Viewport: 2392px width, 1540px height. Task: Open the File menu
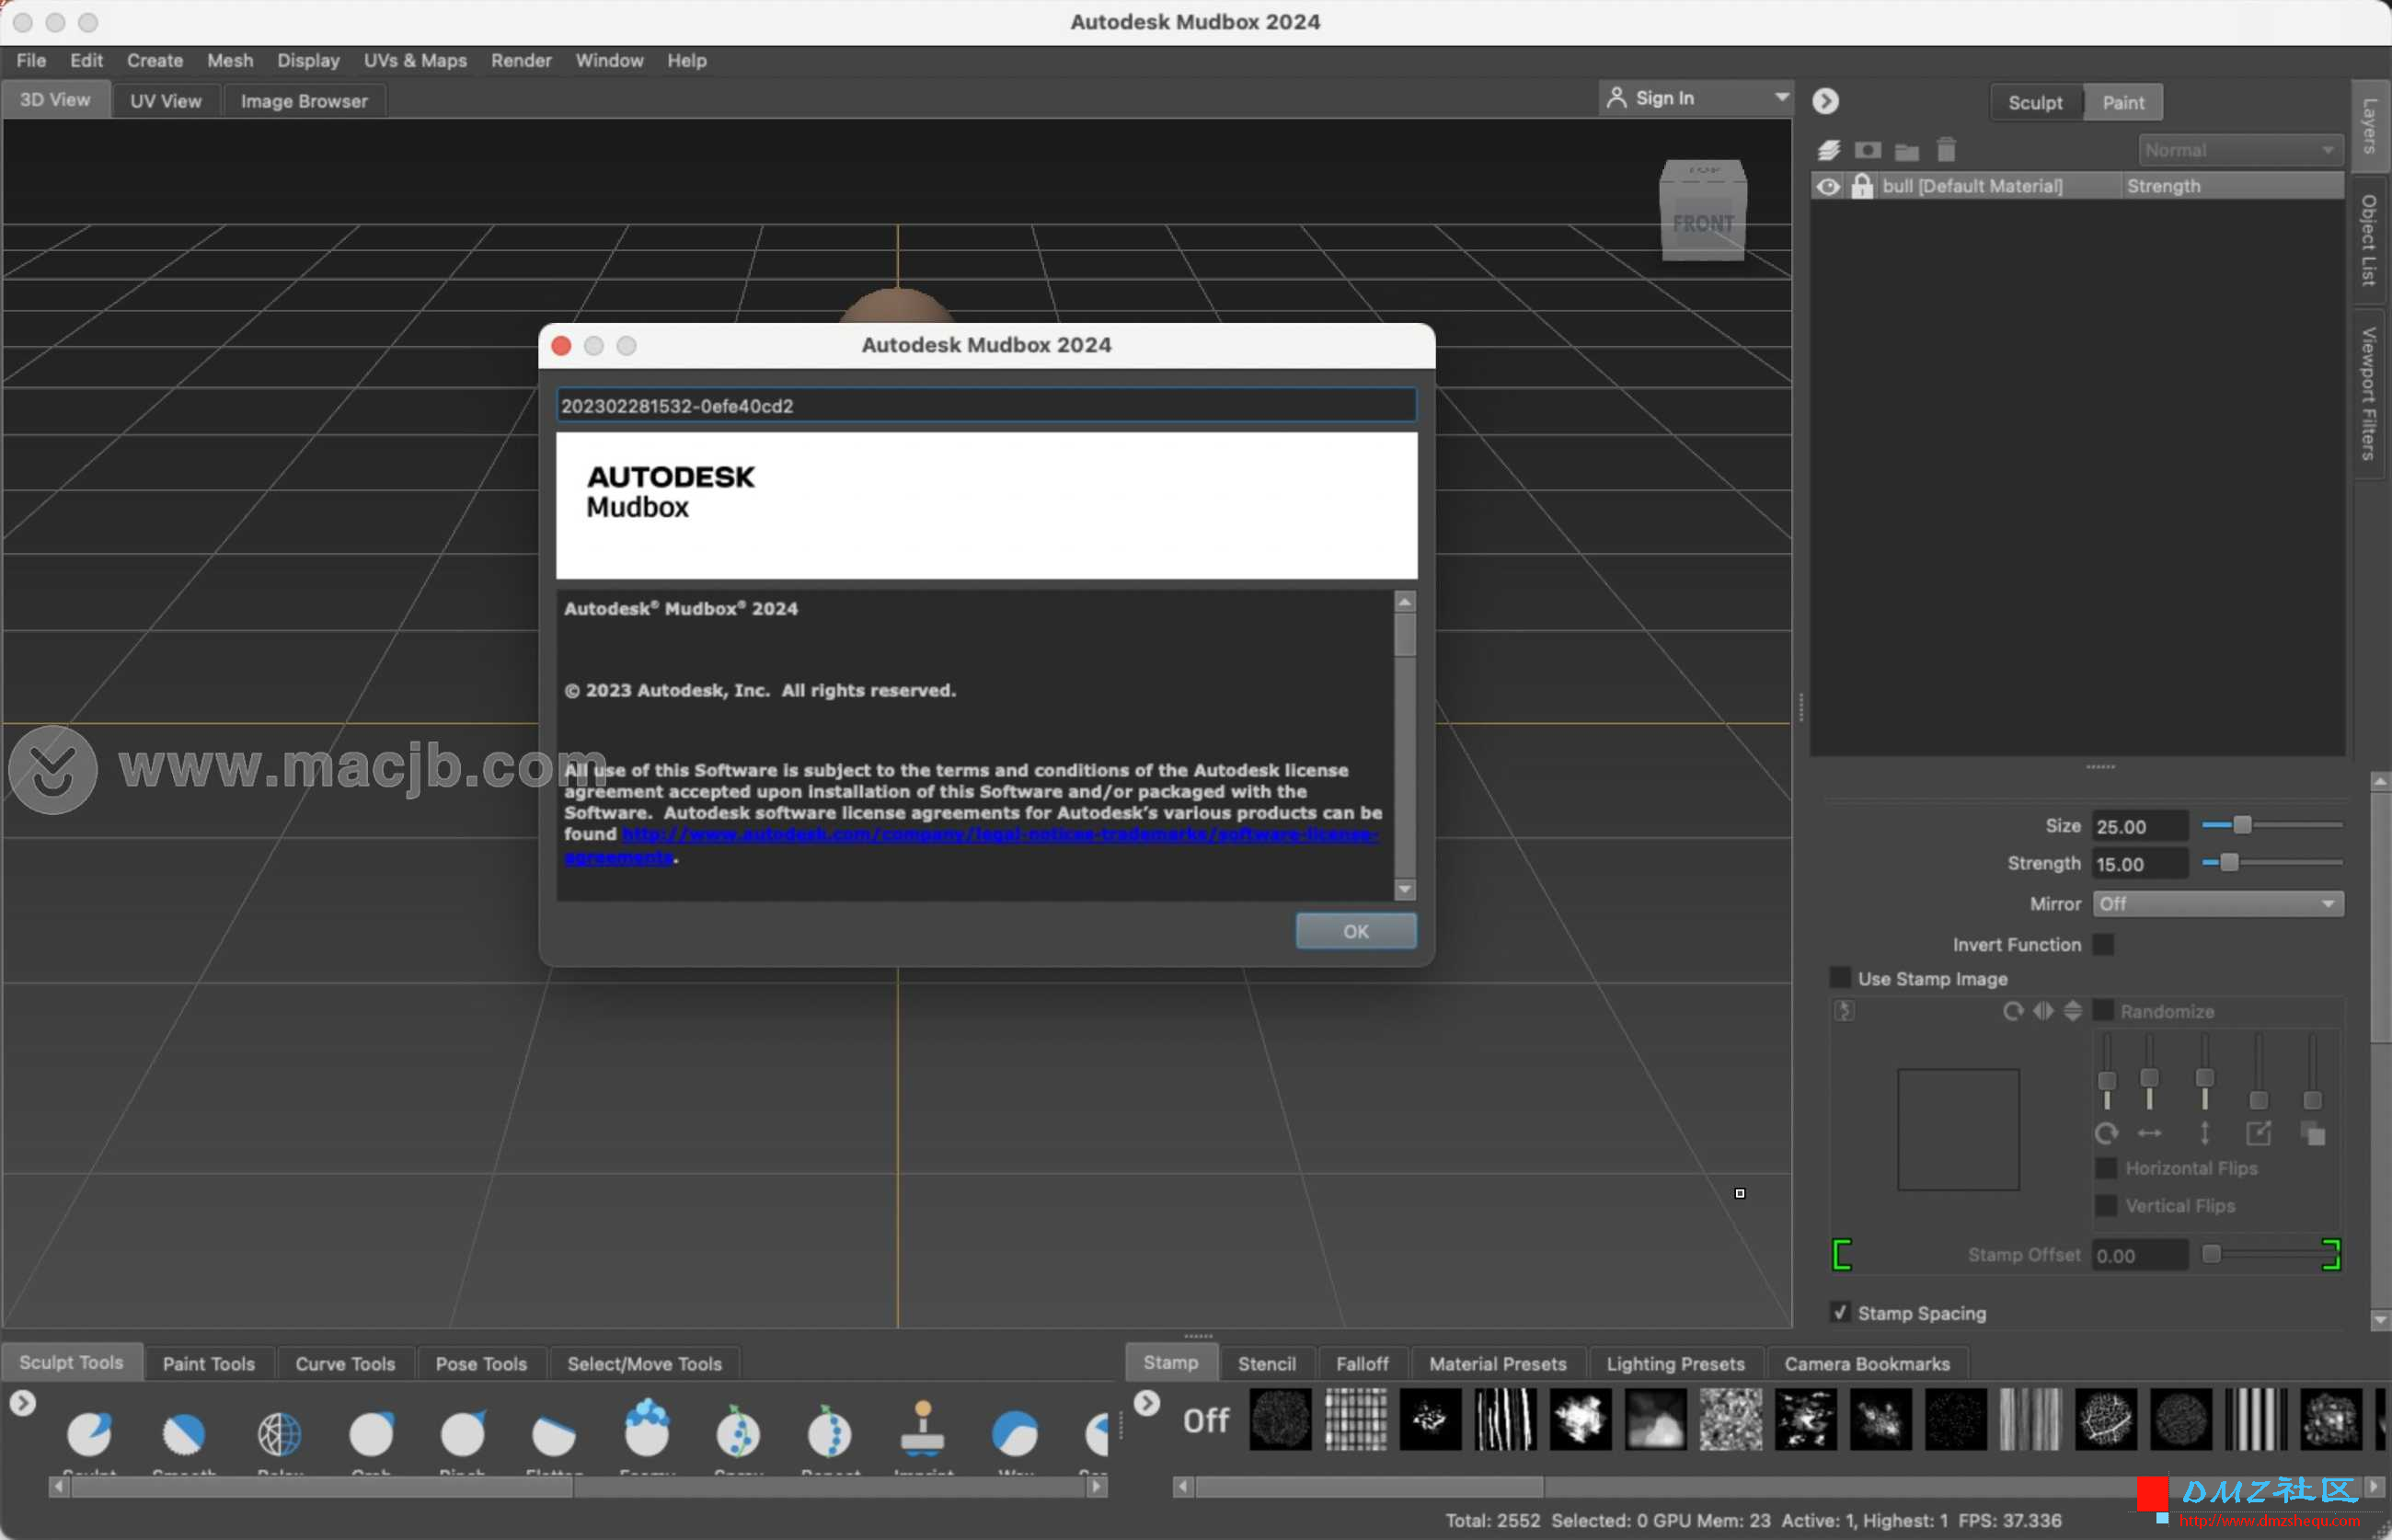(x=31, y=60)
